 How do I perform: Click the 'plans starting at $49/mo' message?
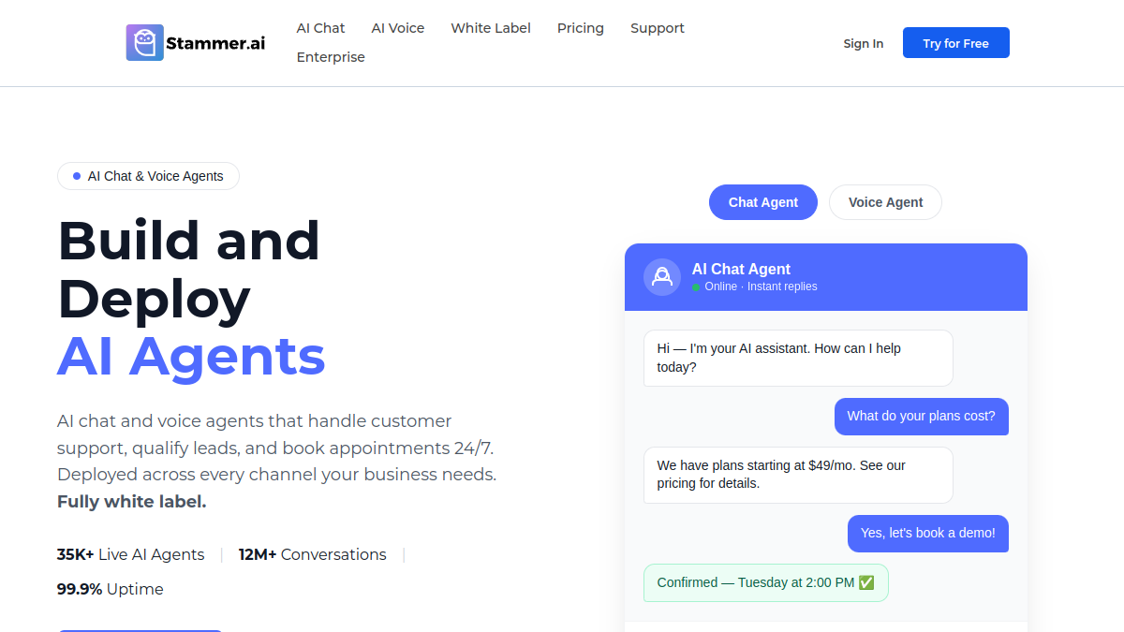click(798, 475)
